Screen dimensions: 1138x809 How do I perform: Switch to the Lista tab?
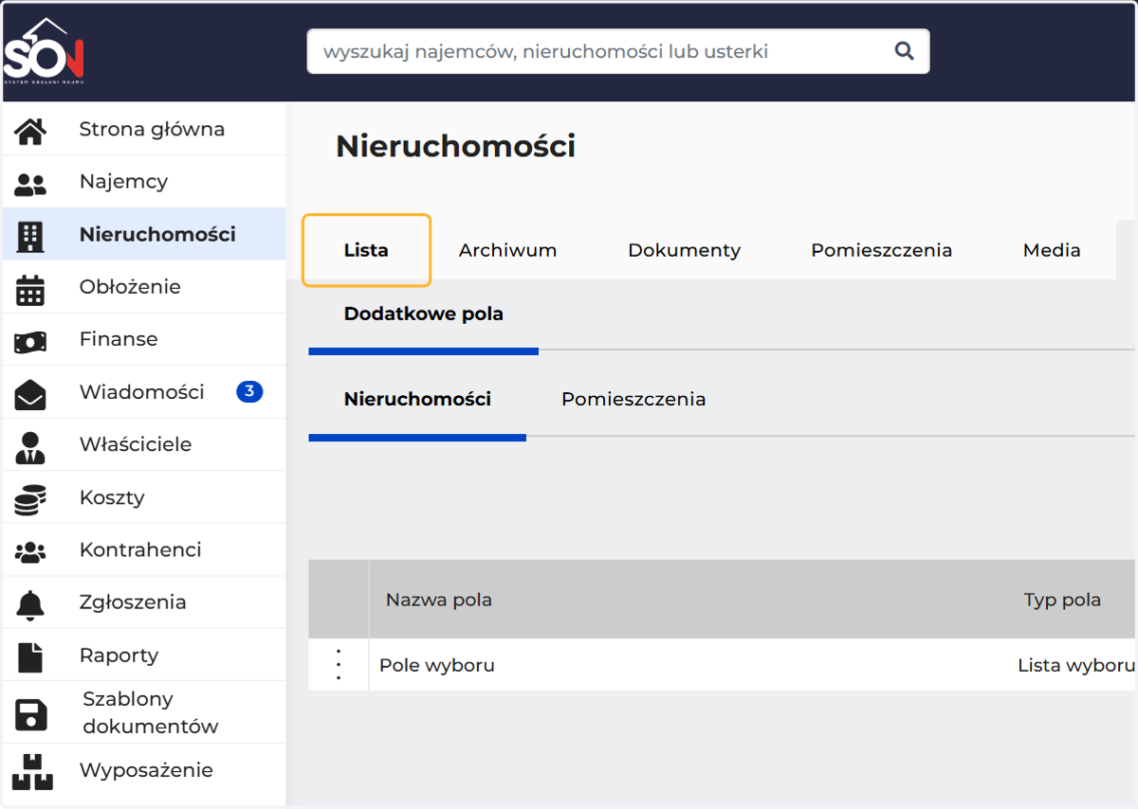click(366, 250)
